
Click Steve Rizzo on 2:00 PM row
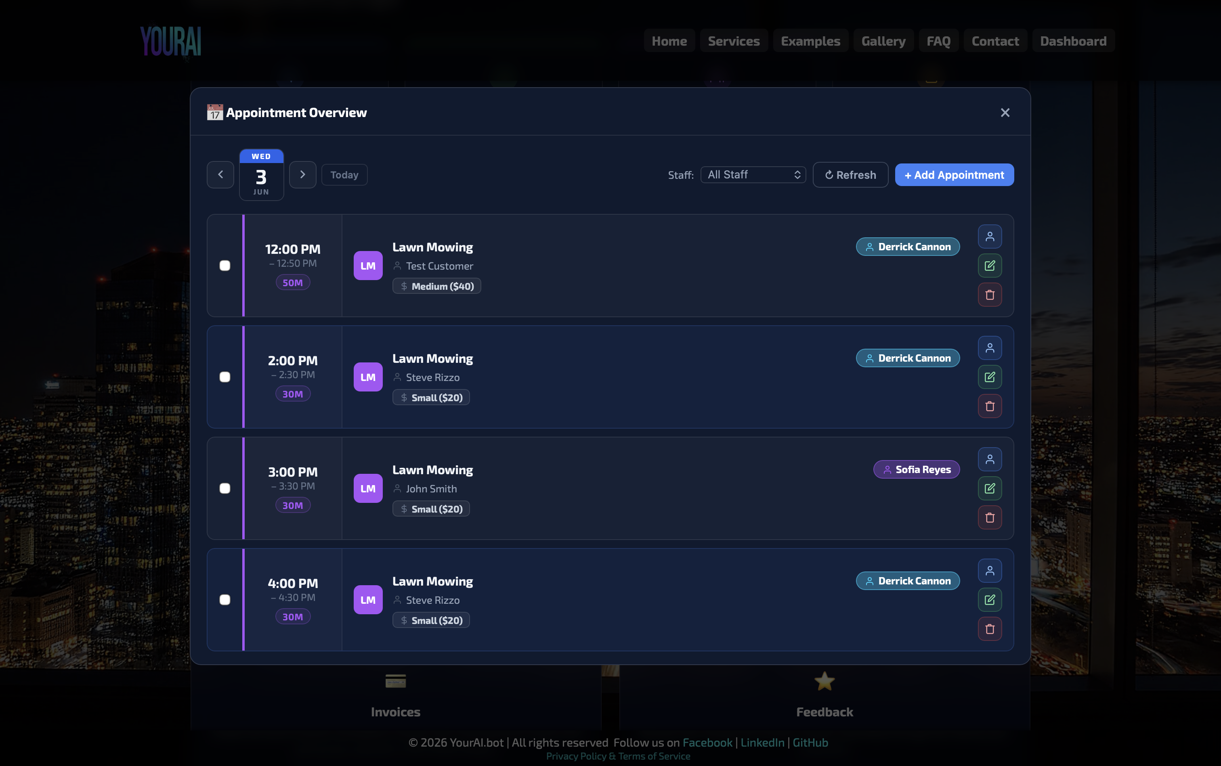pyautogui.click(x=432, y=377)
